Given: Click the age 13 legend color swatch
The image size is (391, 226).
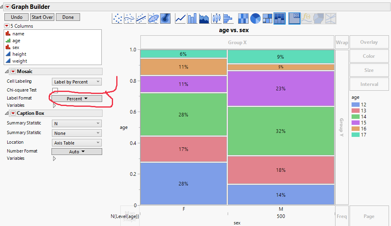Looking at the screenshot, I should click(x=355, y=110).
